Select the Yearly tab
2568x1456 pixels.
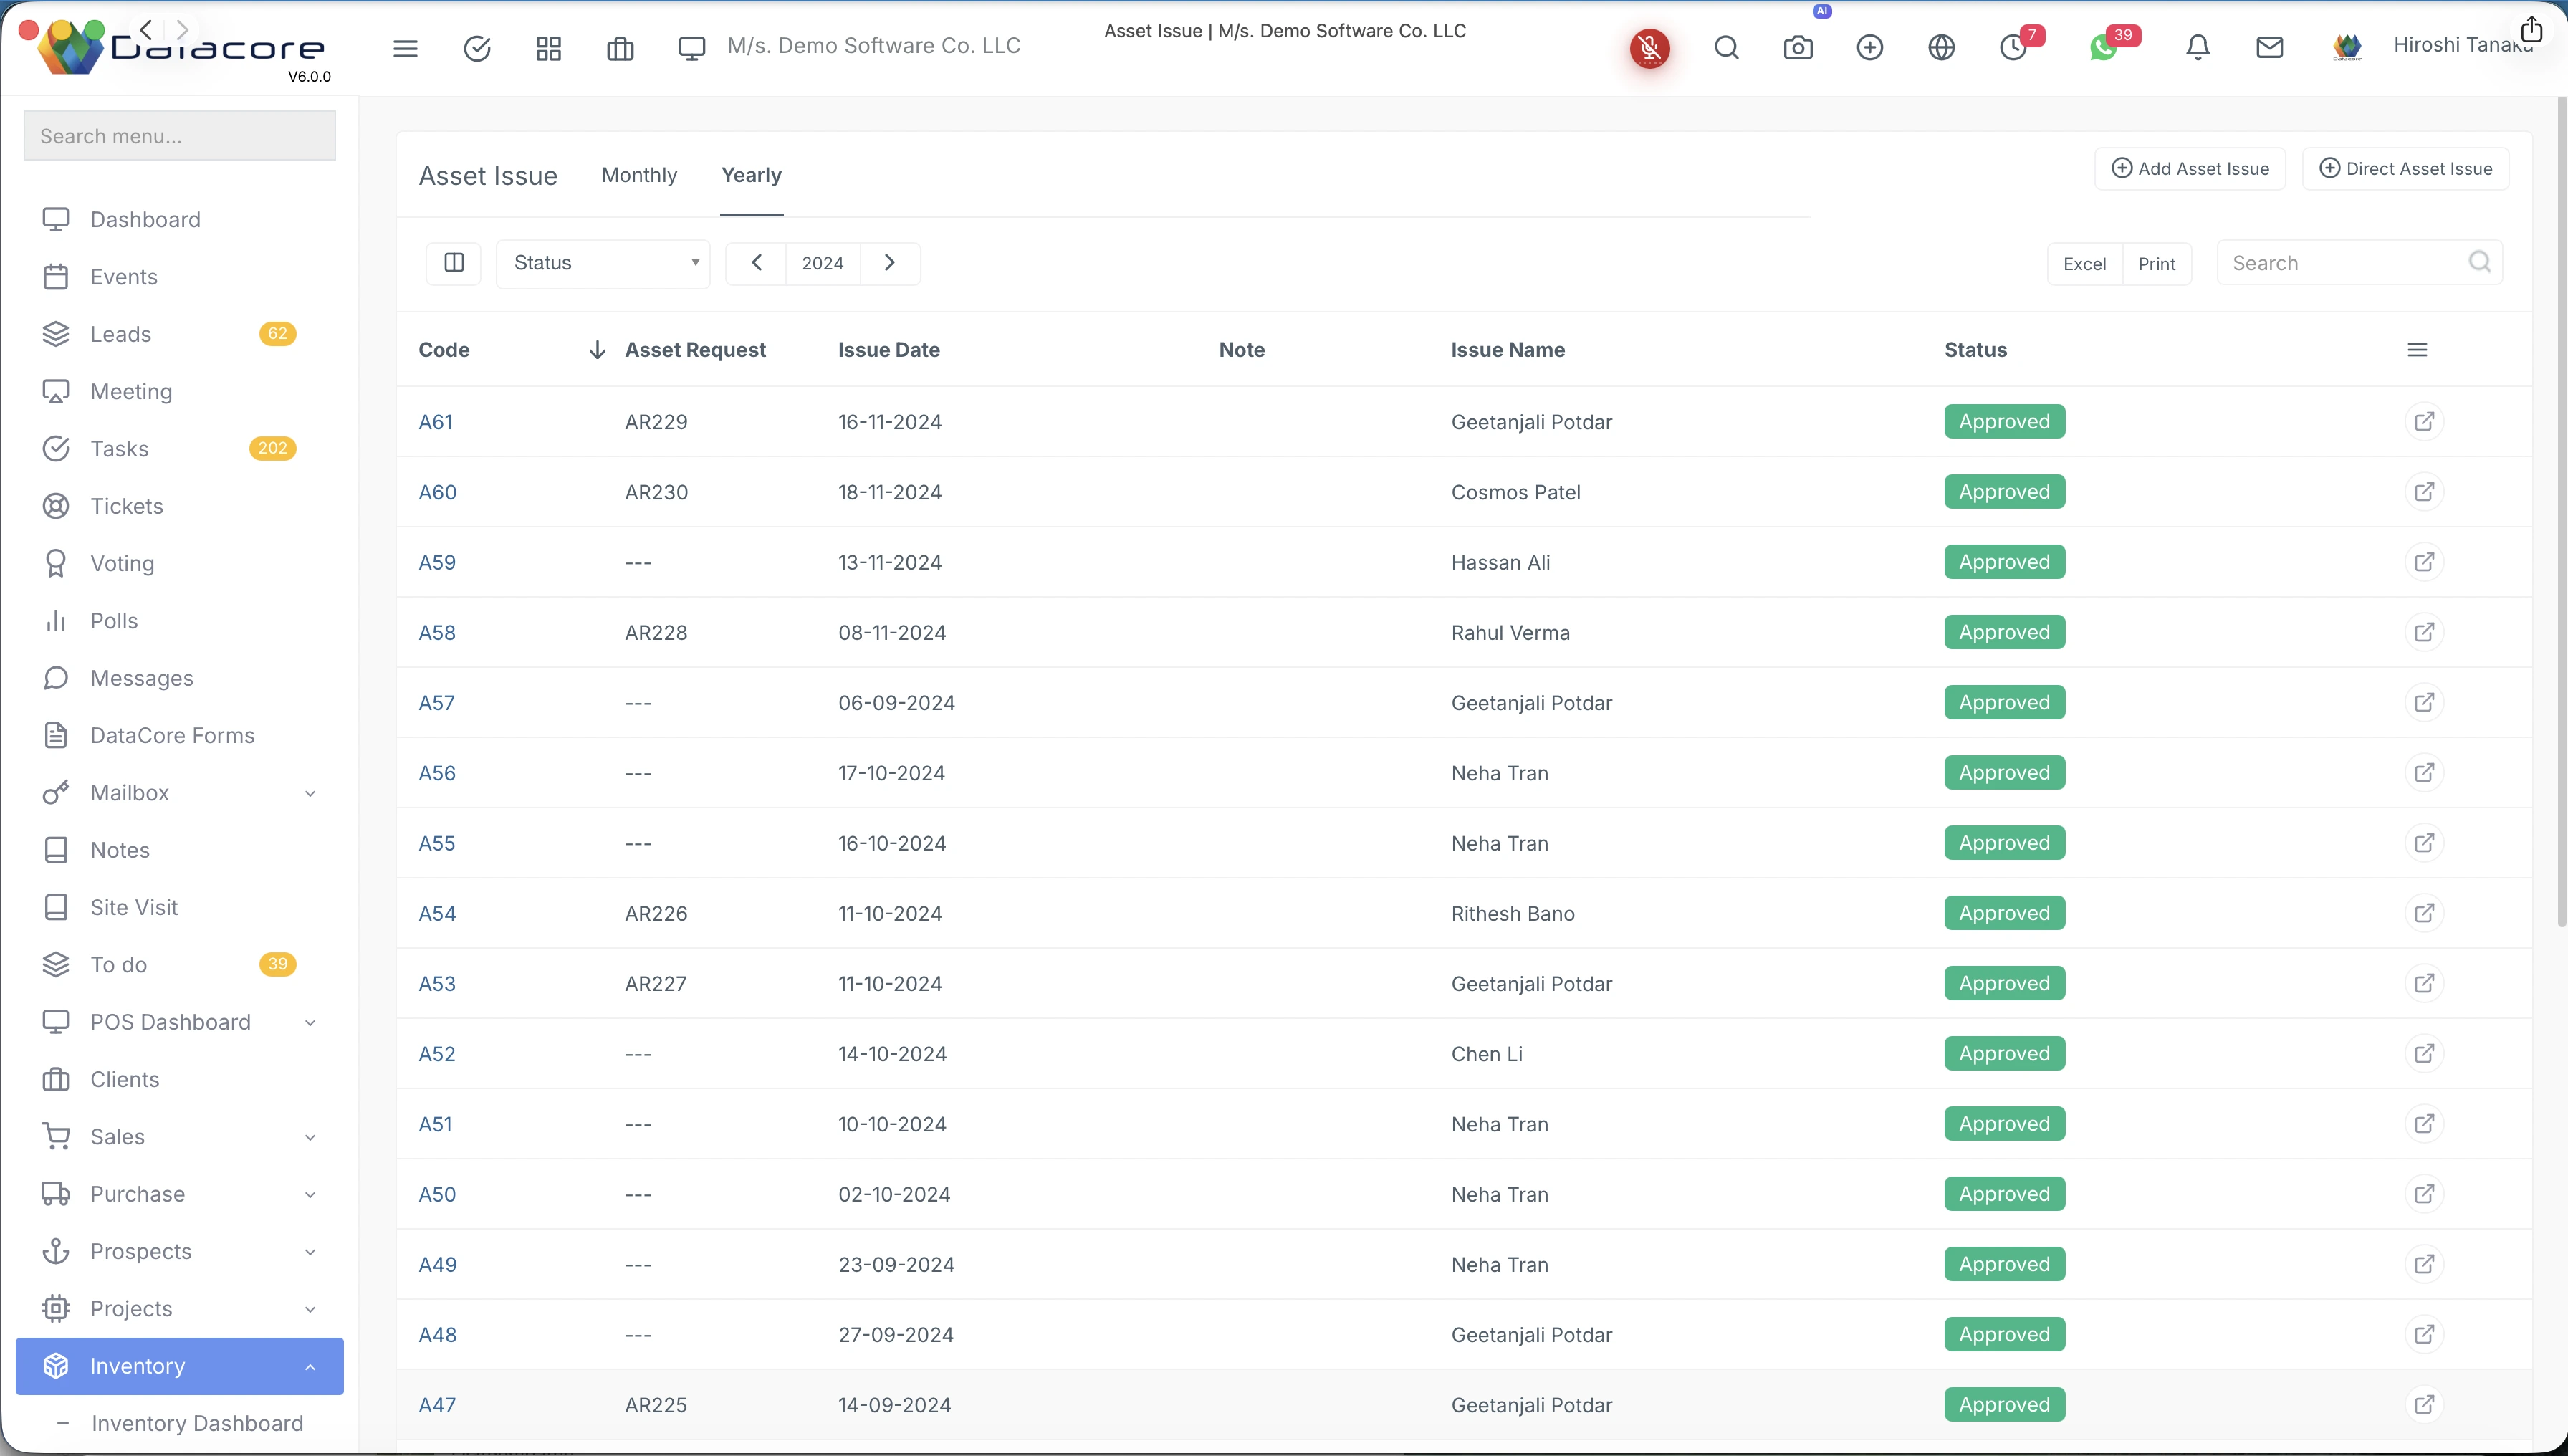click(x=751, y=175)
